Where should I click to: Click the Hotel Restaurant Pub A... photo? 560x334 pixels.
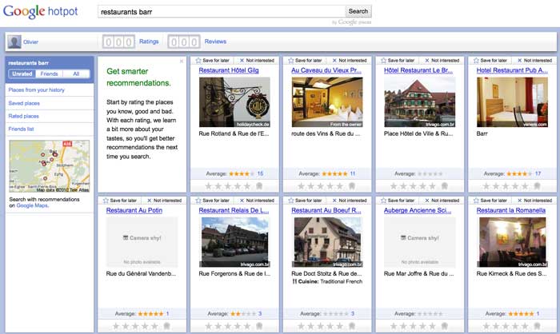tap(506, 101)
